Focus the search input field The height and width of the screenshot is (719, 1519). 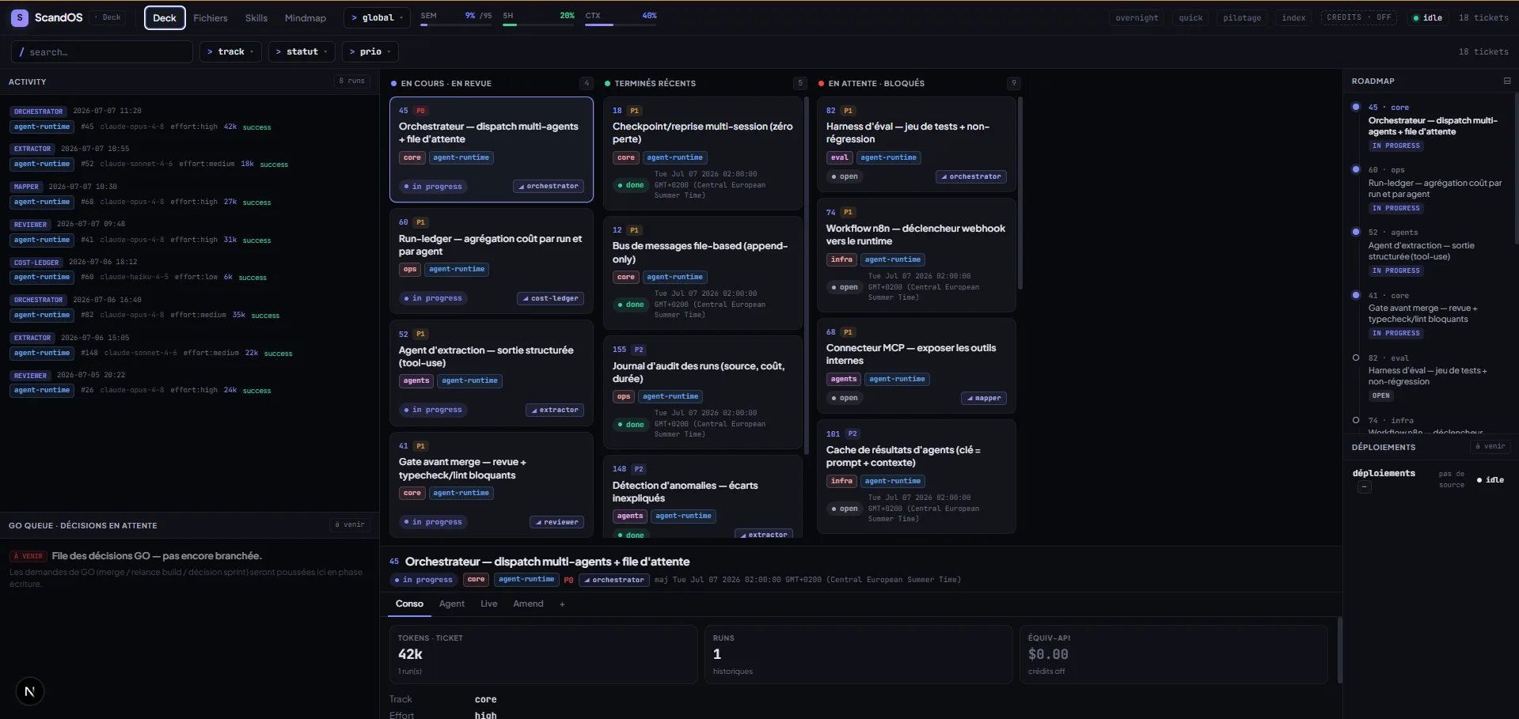102,52
